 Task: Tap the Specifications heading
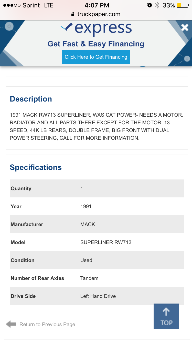pos(36,167)
